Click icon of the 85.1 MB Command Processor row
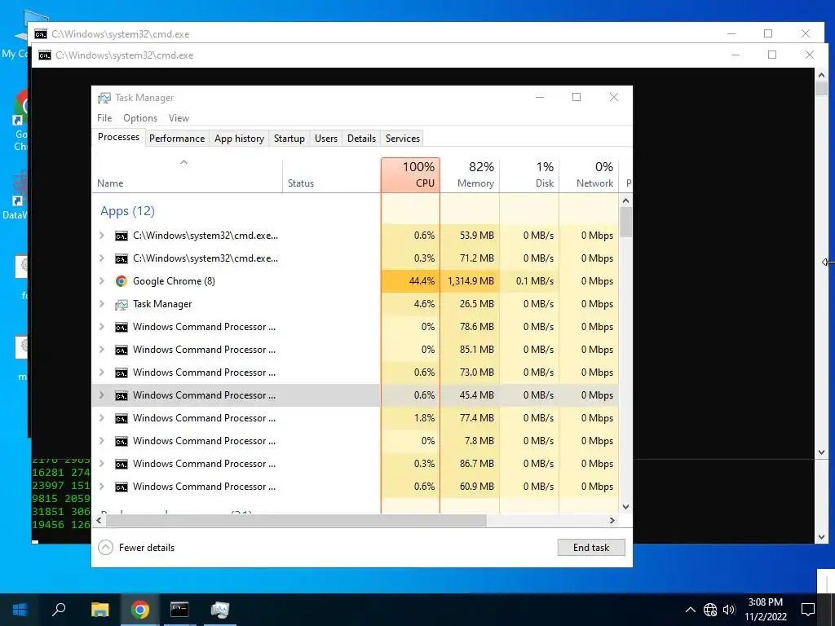 point(121,350)
